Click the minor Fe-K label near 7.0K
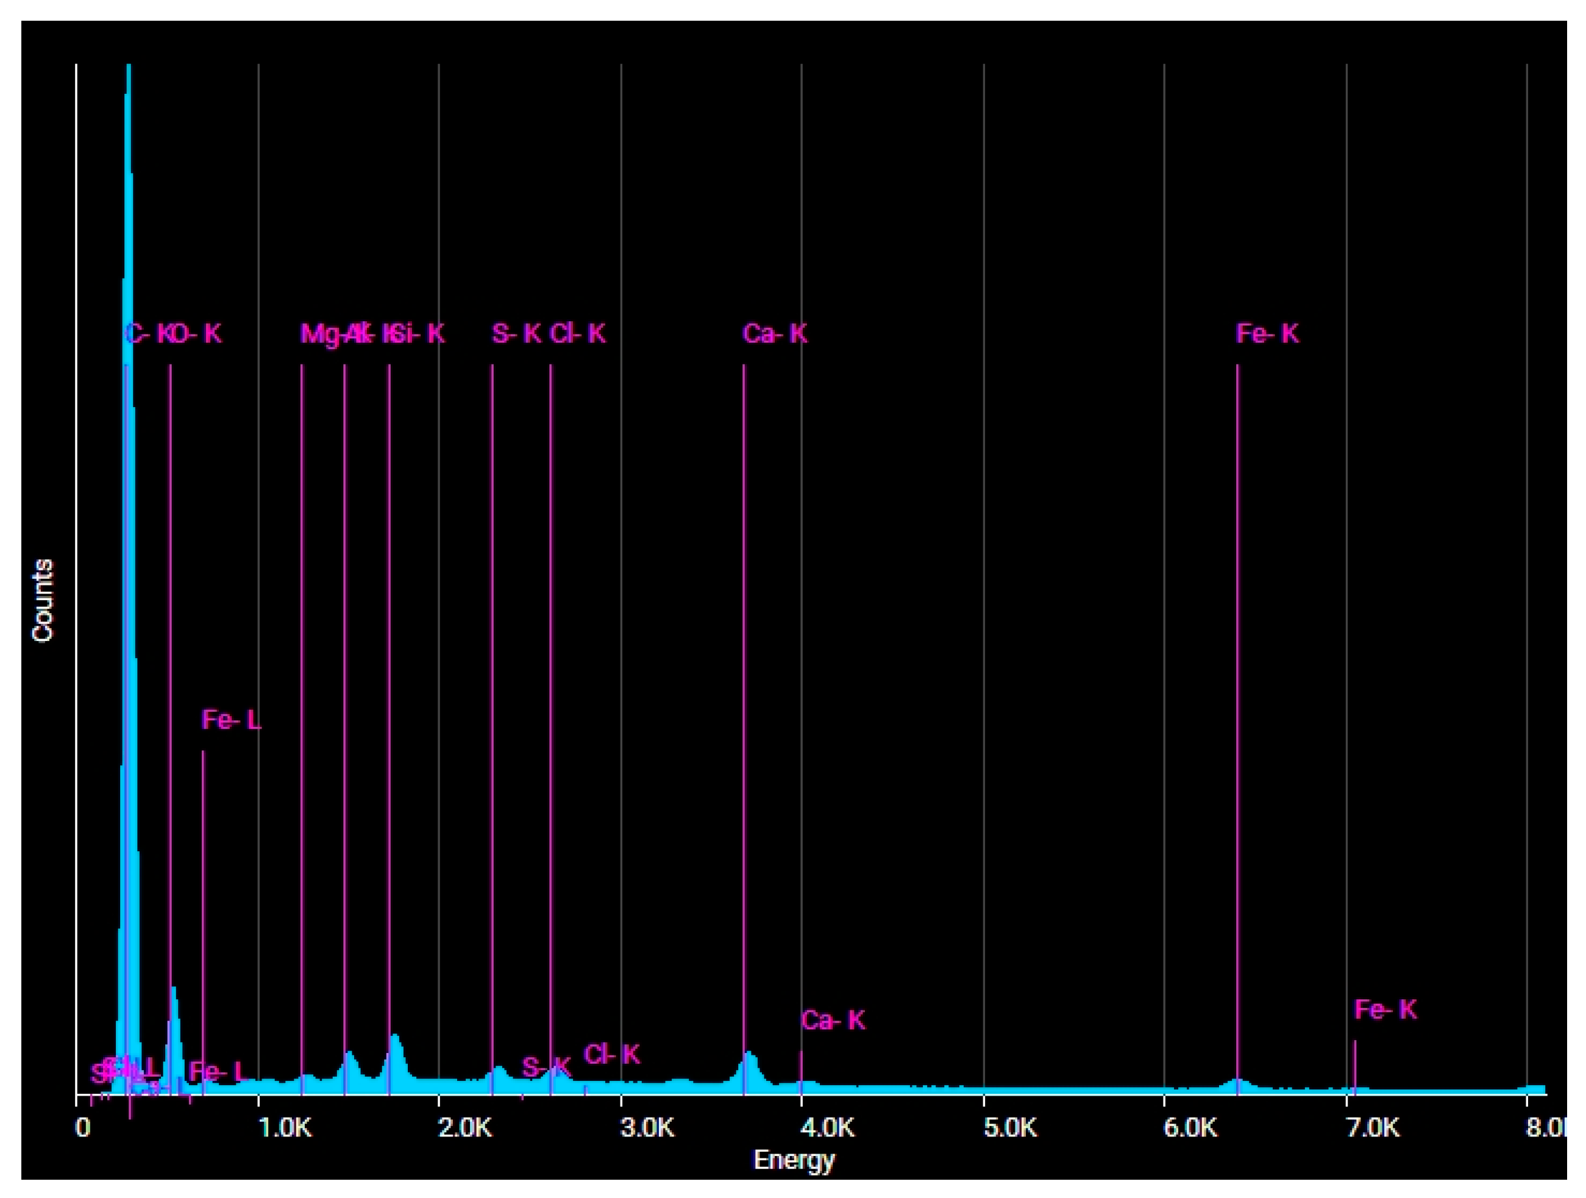This screenshot has width=1586, height=1198. [1385, 1010]
